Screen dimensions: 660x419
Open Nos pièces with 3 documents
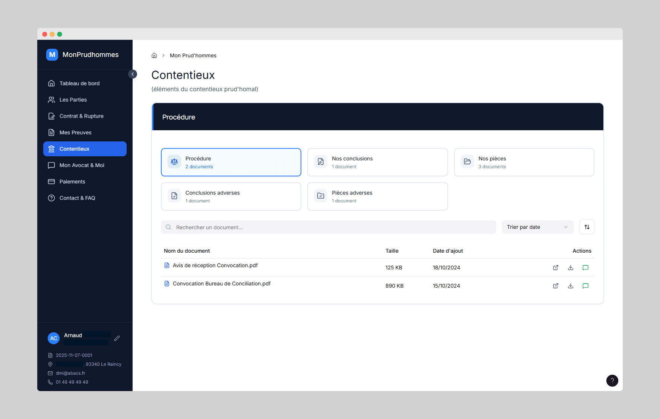point(524,162)
